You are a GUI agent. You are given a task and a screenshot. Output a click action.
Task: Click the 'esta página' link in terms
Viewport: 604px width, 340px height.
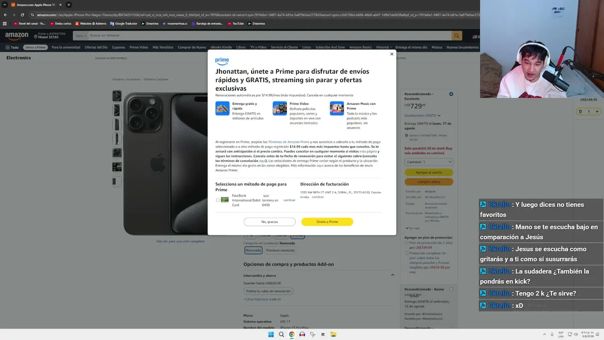click(x=368, y=152)
